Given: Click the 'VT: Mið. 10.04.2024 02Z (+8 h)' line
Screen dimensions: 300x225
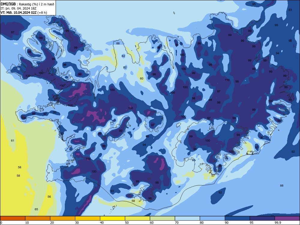Looking at the screenshot, I should point(24,13).
